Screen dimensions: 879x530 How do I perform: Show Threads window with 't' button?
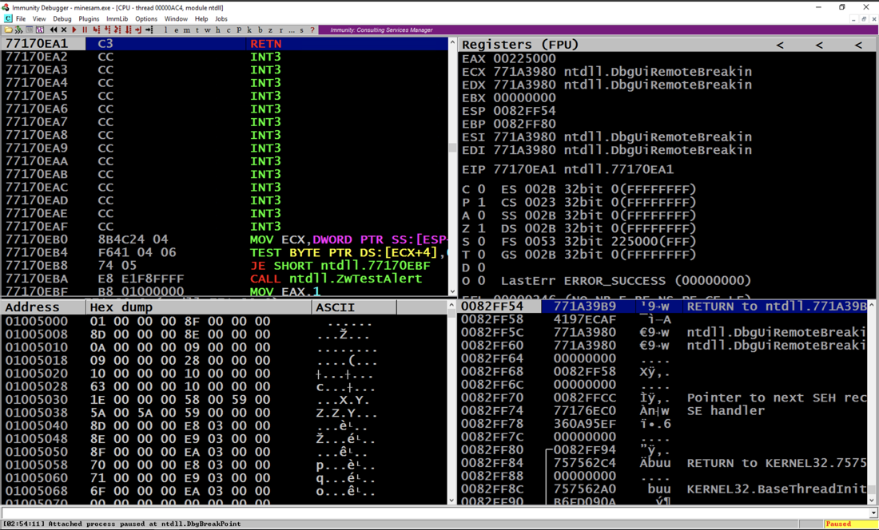tap(197, 30)
